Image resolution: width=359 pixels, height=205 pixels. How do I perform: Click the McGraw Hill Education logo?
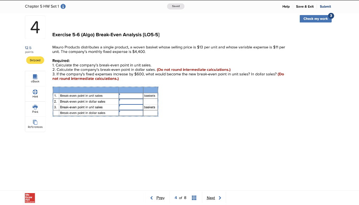[30, 198]
